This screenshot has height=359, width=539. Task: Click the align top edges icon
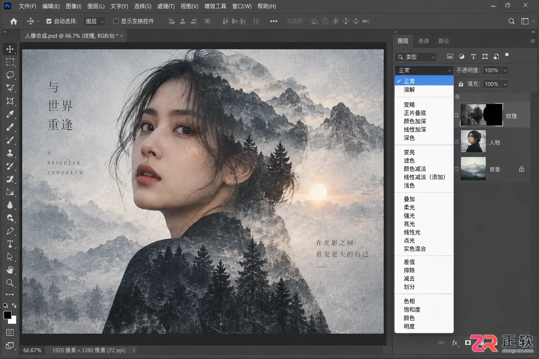coord(225,21)
